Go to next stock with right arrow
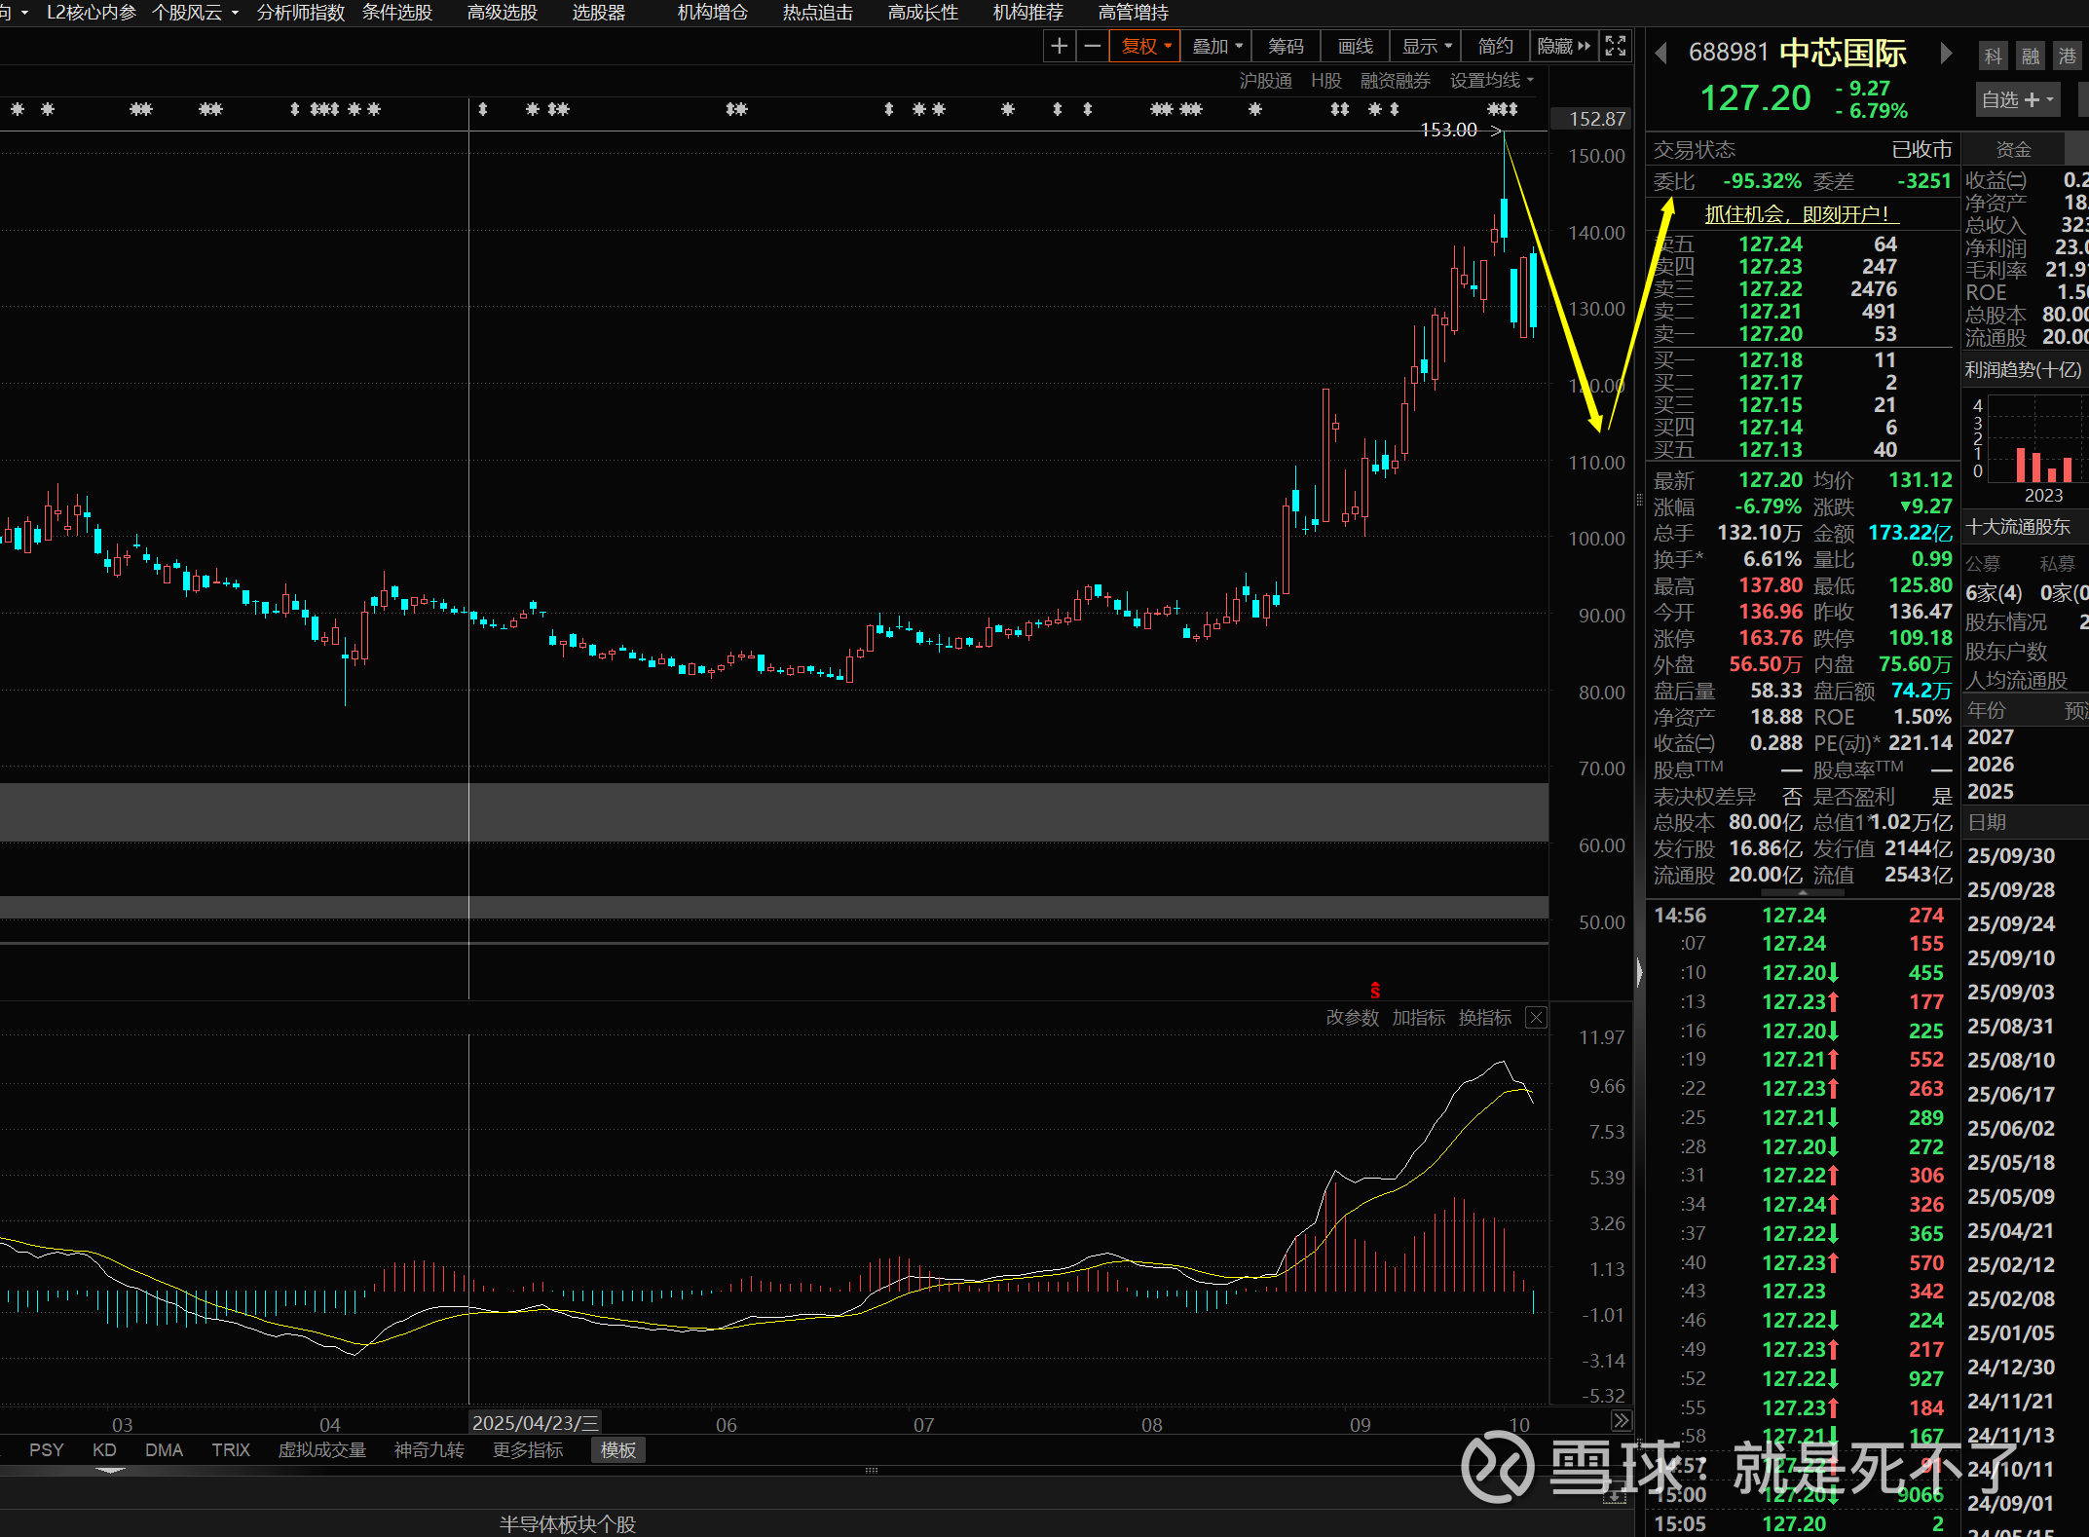 click(1946, 54)
